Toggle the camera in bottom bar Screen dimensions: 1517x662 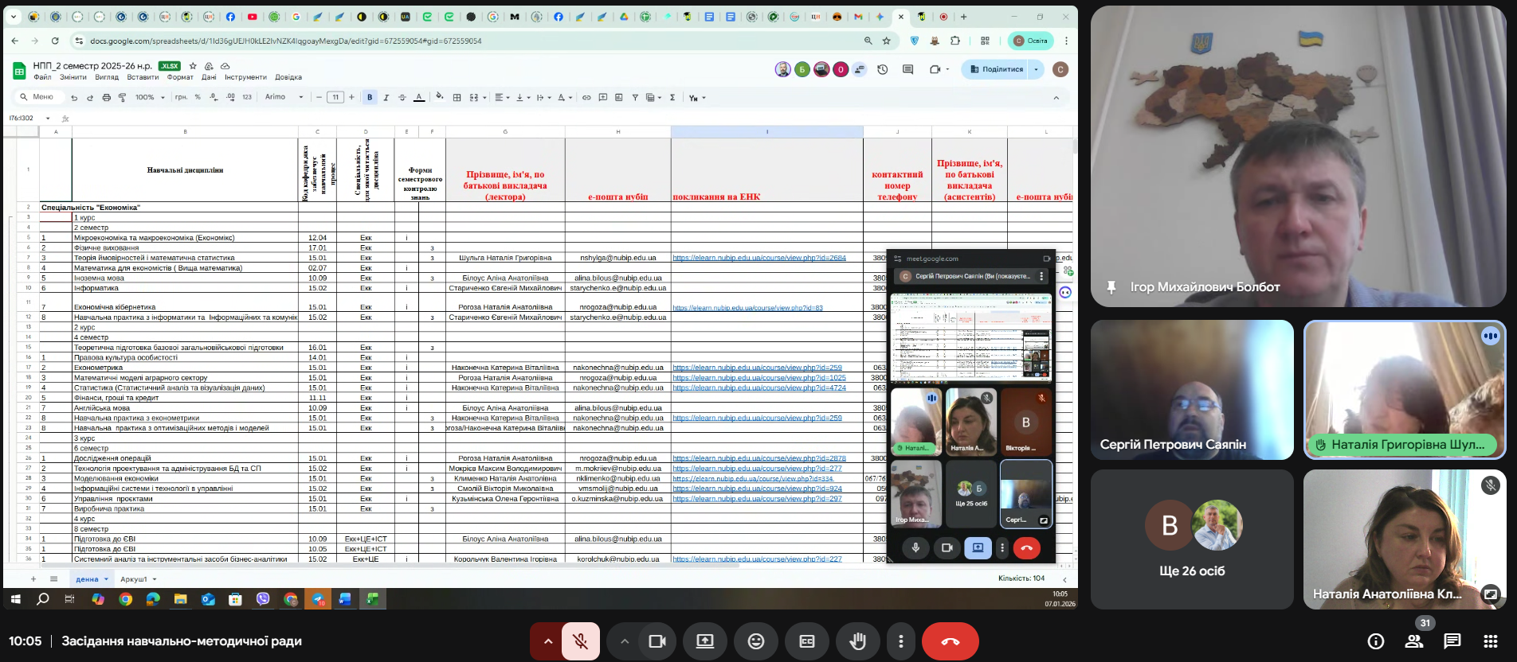[x=657, y=641]
